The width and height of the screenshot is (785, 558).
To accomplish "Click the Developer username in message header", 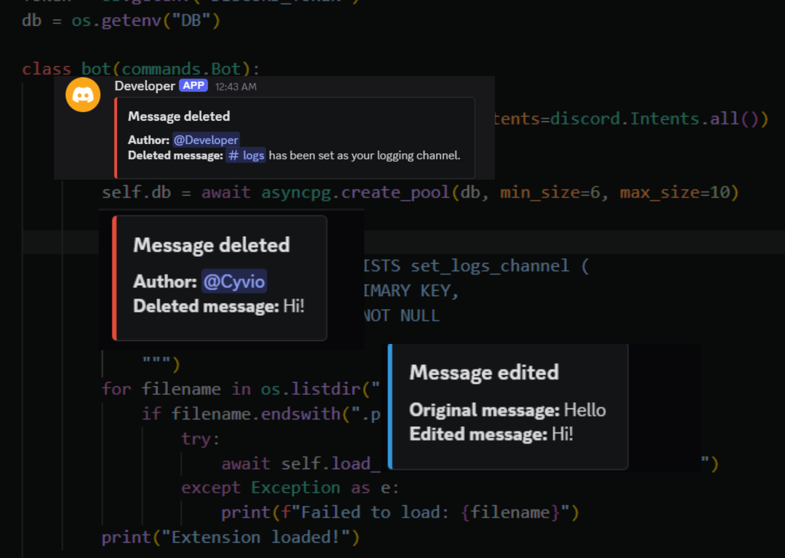I will [145, 86].
